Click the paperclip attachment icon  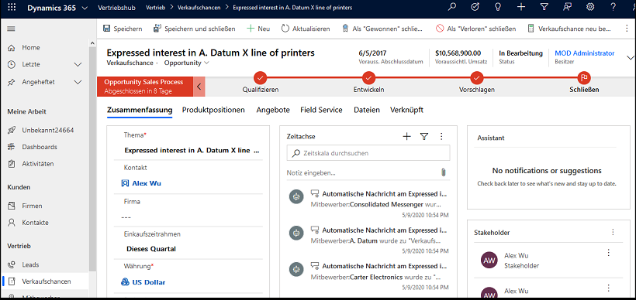point(444,172)
